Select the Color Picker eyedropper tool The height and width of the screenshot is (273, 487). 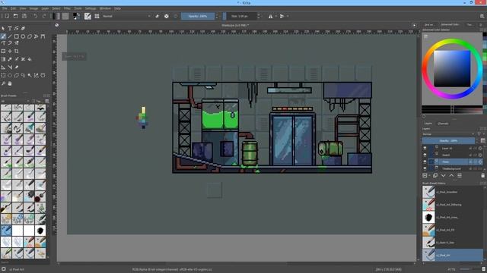tap(10, 59)
